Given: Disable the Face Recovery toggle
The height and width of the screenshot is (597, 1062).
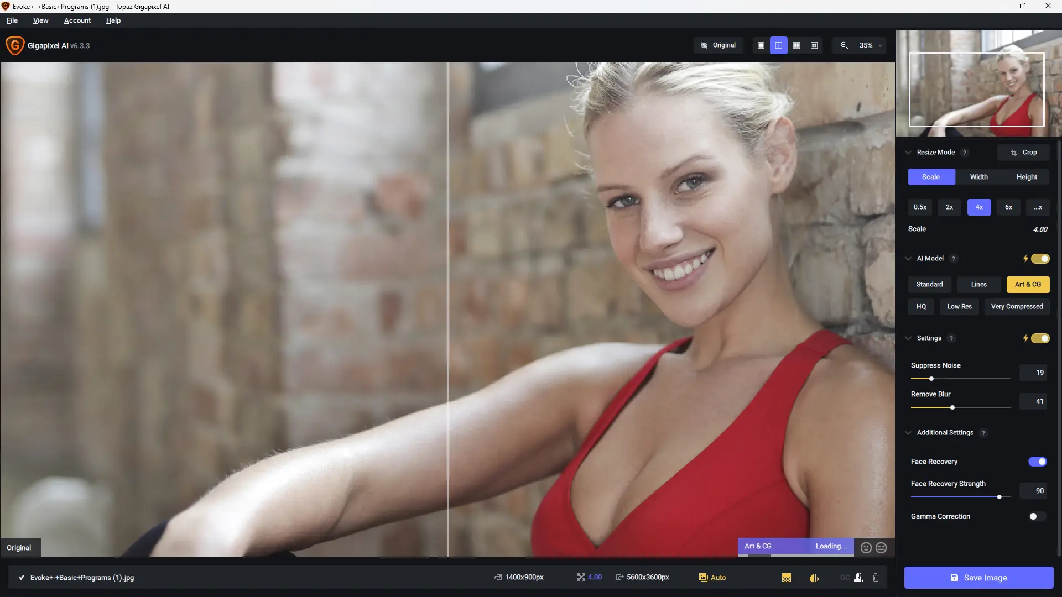Looking at the screenshot, I should (x=1037, y=462).
